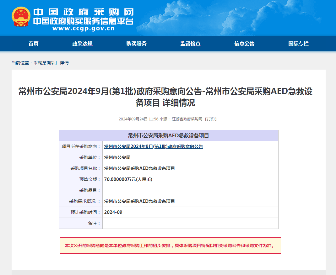Click the www.ccgp.gov.cn address text in banner
Viewport: 336px width, 275px height.
(83, 29)
